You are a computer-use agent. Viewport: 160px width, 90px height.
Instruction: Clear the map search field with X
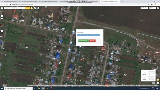click(24, 8)
